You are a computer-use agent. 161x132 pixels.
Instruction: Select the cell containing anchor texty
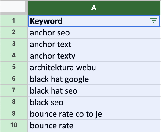click(x=94, y=56)
